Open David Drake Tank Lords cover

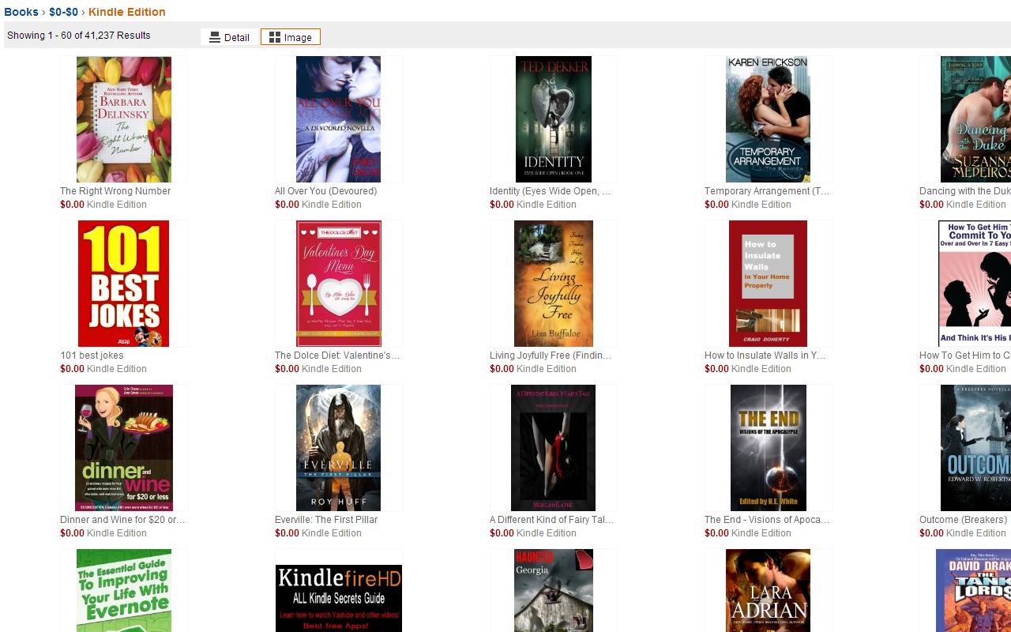(973, 590)
